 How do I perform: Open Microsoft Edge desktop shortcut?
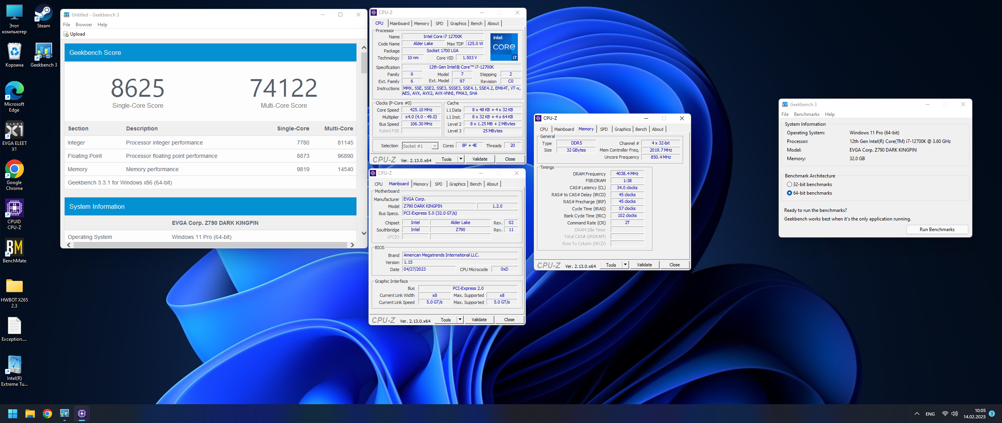[14, 97]
